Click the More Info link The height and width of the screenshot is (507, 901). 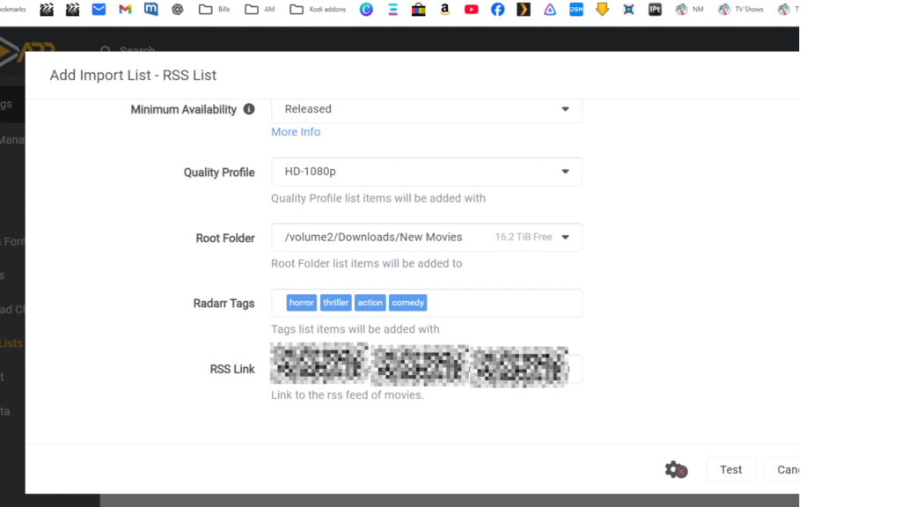[296, 132]
